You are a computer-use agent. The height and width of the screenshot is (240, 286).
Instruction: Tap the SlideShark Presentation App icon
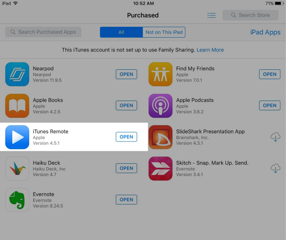(x=160, y=137)
